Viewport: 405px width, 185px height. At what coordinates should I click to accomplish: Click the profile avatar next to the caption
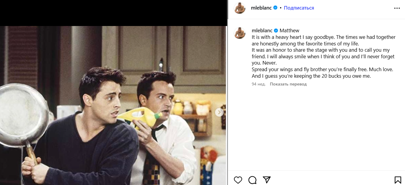coord(239,33)
